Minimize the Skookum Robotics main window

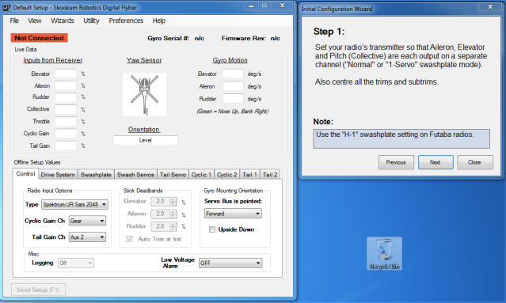(x=251, y=6)
